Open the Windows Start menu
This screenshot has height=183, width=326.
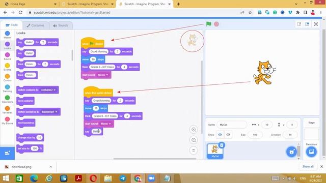point(6,178)
